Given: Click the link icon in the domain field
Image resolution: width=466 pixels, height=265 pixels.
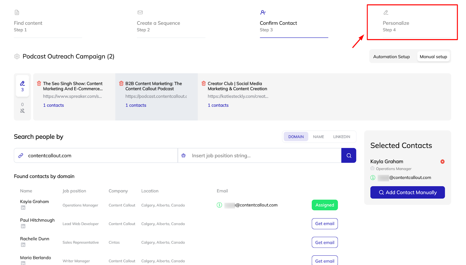Looking at the screenshot, I should 21,156.
